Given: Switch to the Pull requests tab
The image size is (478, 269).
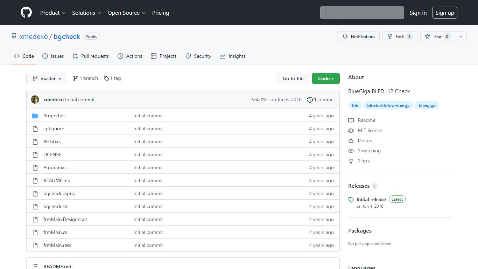Looking at the screenshot, I should point(91,56).
